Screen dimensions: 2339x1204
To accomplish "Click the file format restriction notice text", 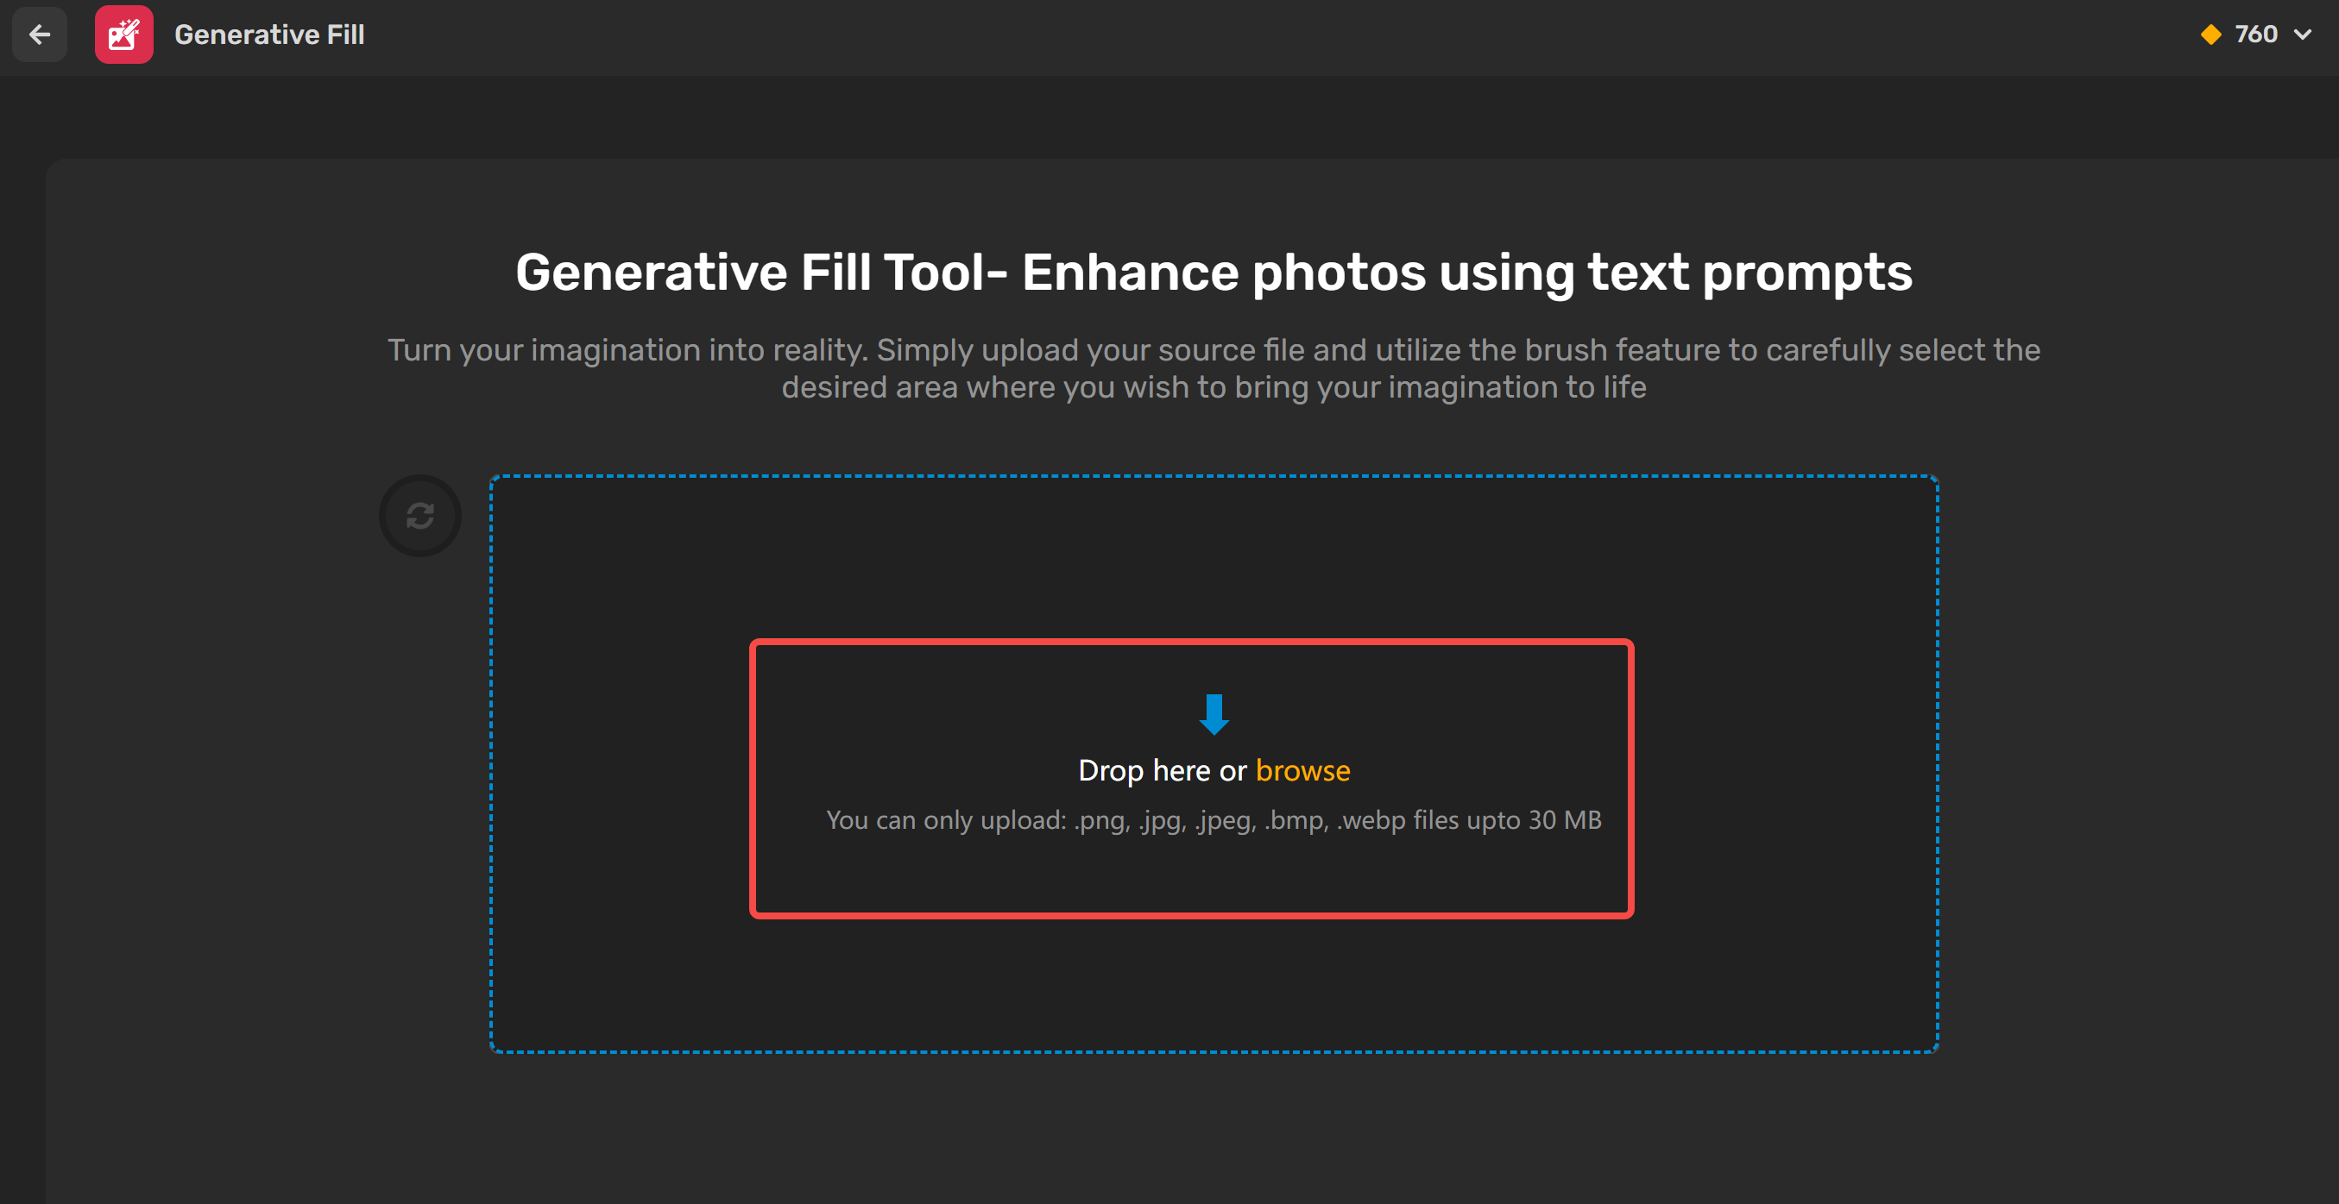I will point(1214,820).
